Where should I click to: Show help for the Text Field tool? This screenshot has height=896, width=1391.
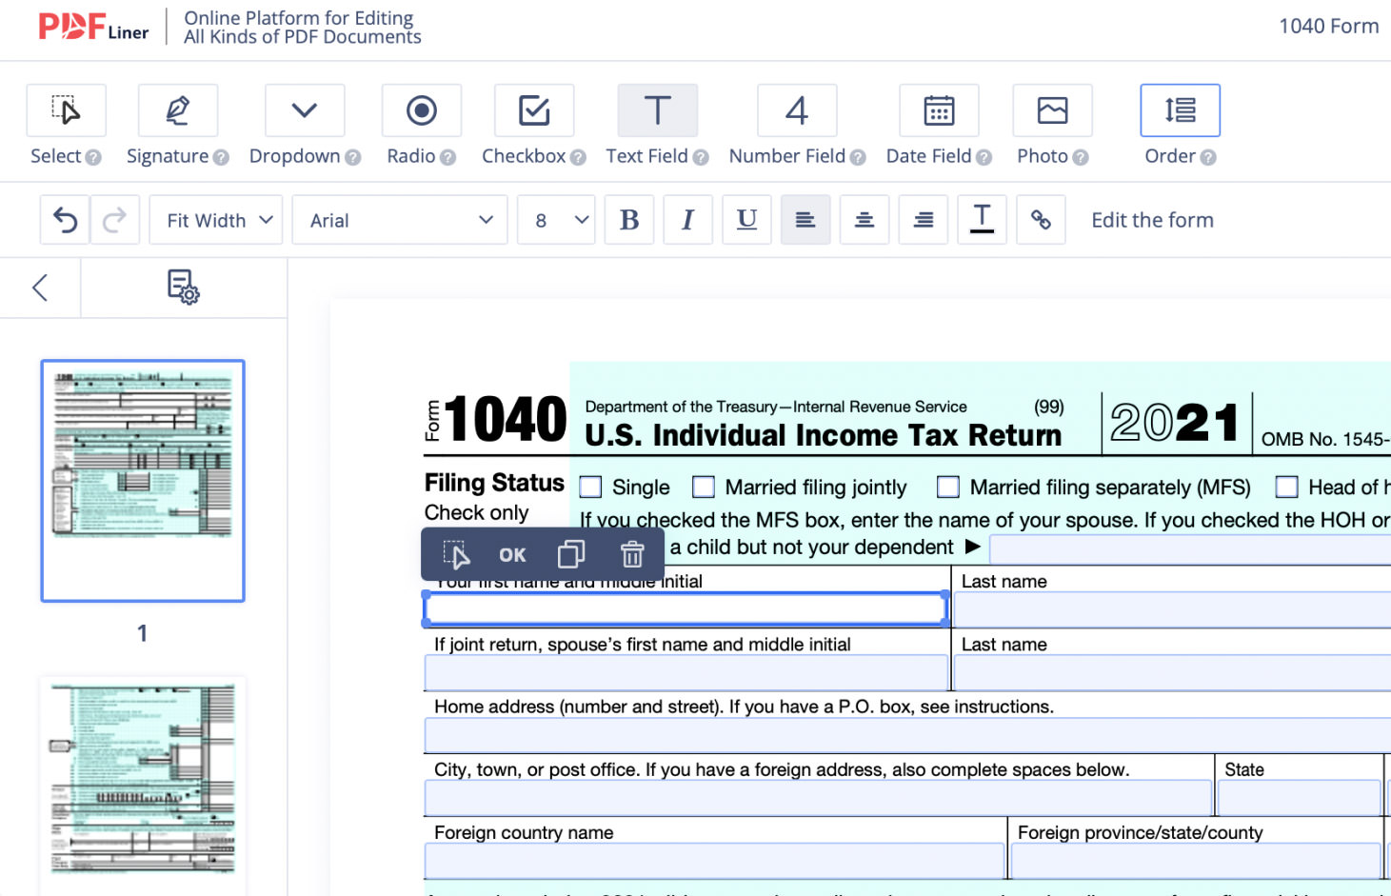tap(701, 157)
